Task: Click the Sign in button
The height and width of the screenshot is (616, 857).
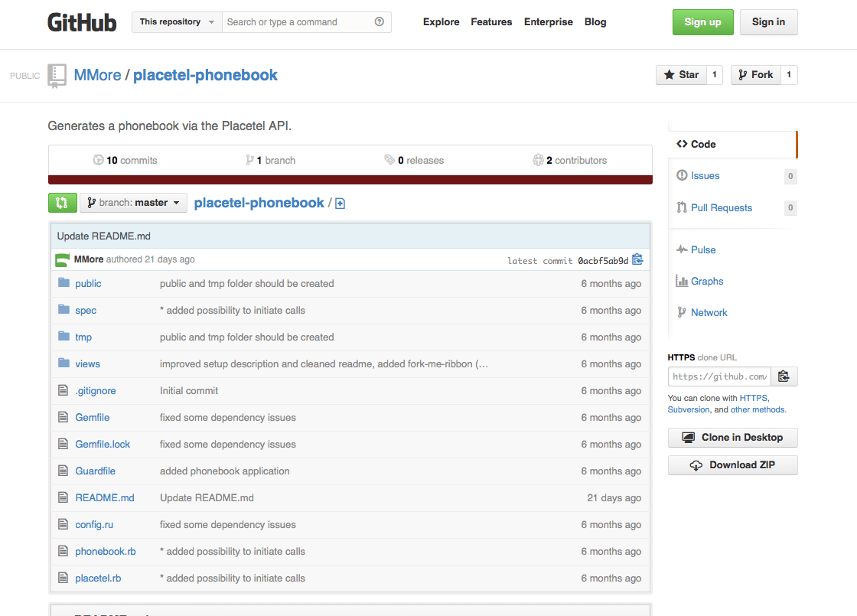Action: [x=768, y=22]
